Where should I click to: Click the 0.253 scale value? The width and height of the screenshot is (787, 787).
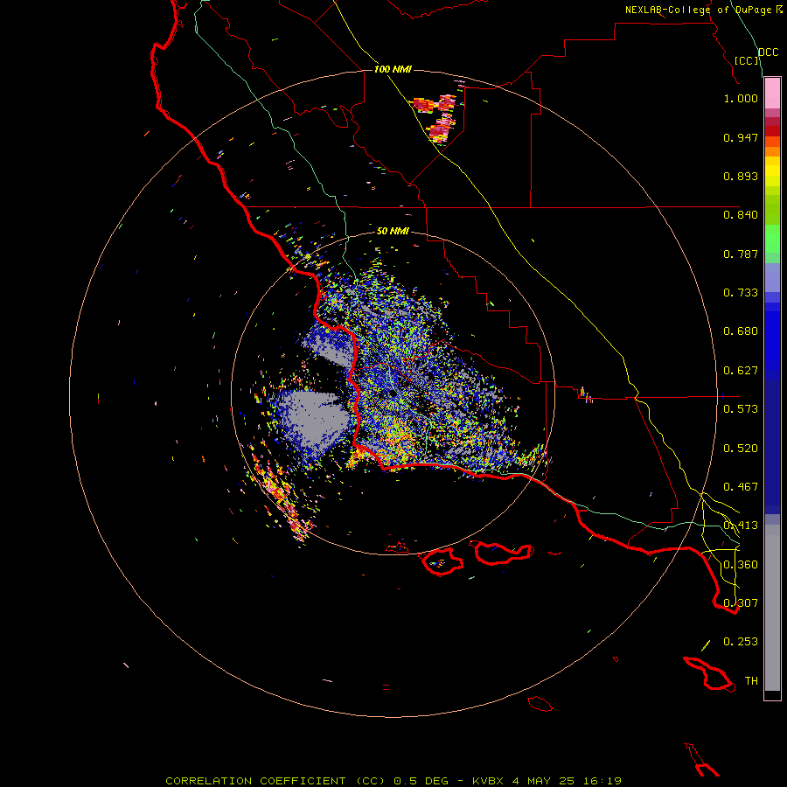tap(741, 642)
